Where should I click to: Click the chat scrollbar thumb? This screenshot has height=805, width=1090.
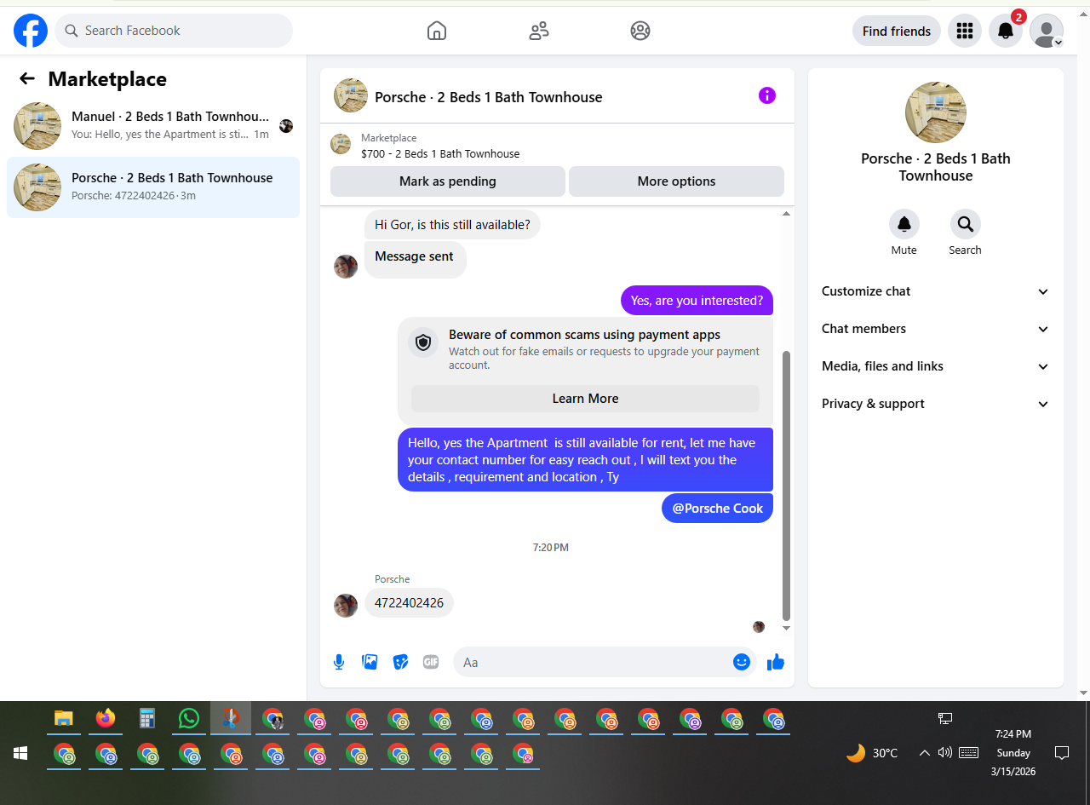786,486
